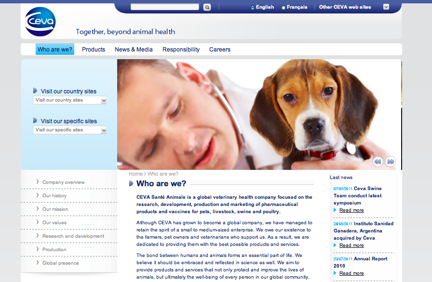The width and height of the screenshot is (432, 282).
Task: Open the Products menu
Action: 94,50
